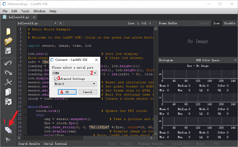Copy selection with the Copy icon
238x147 pixels.
click(x=8, y=92)
